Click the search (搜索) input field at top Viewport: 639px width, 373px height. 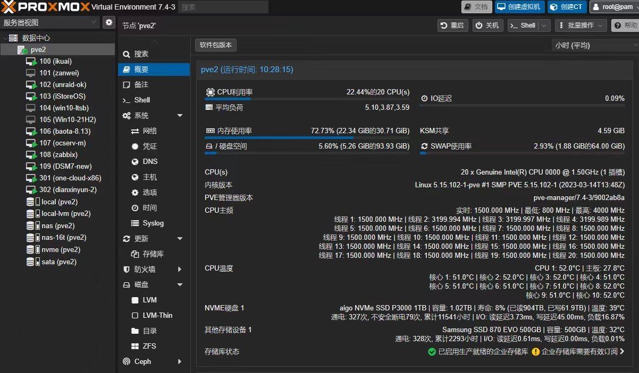coord(223,7)
